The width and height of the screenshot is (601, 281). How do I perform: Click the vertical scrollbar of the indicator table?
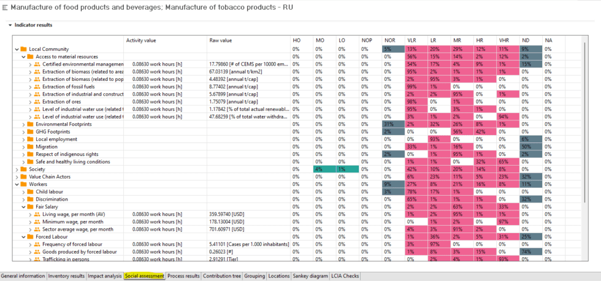tap(584, 123)
